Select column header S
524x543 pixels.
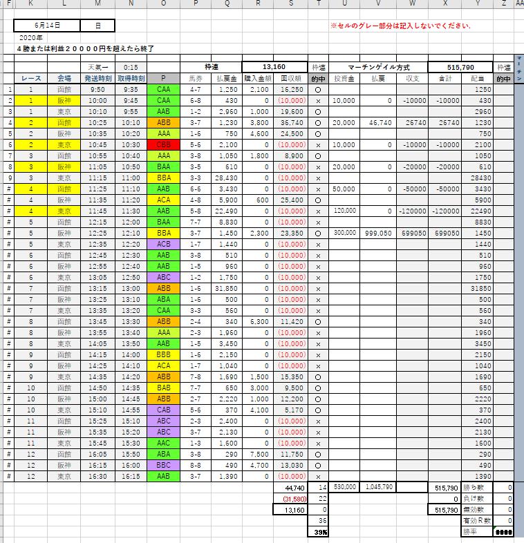tap(290, 4)
